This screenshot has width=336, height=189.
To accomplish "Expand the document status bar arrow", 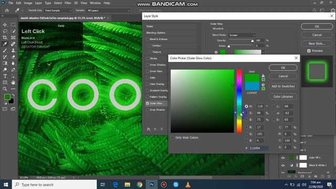I will point(73,177).
